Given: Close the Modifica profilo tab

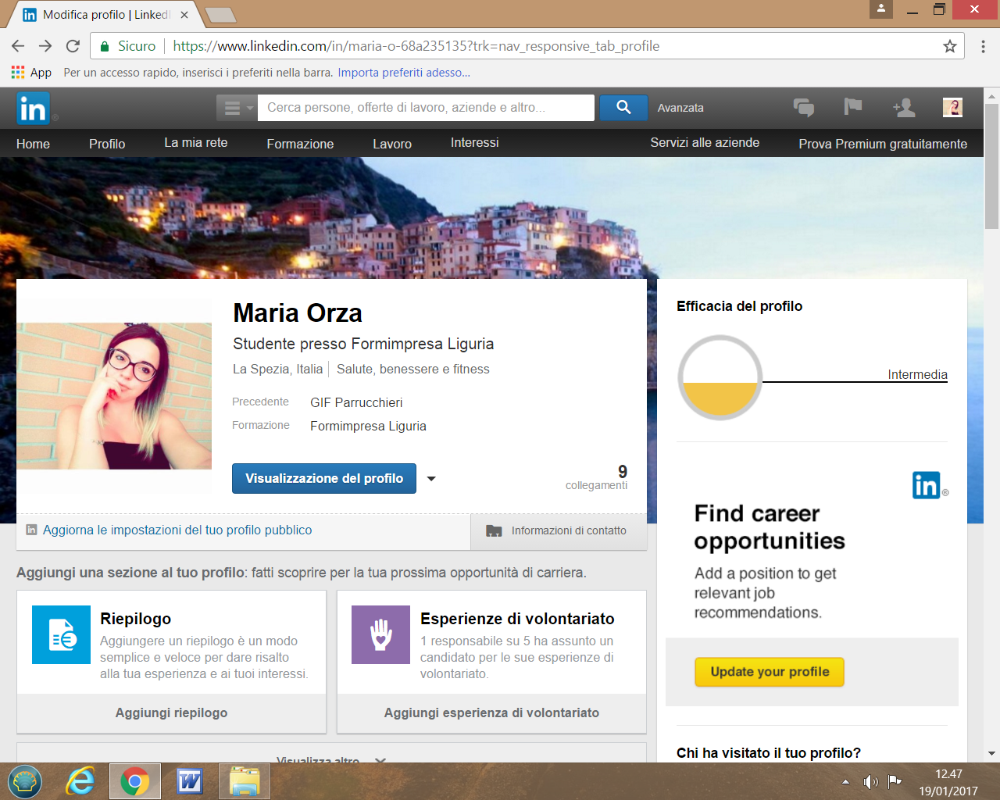Looking at the screenshot, I should point(184,15).
